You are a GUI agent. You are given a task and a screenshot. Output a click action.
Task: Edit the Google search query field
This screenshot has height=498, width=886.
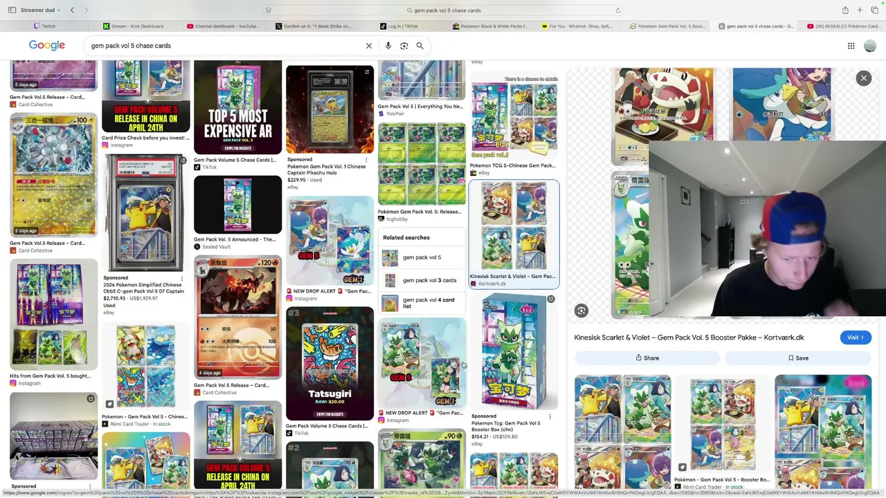coord(225,46)
